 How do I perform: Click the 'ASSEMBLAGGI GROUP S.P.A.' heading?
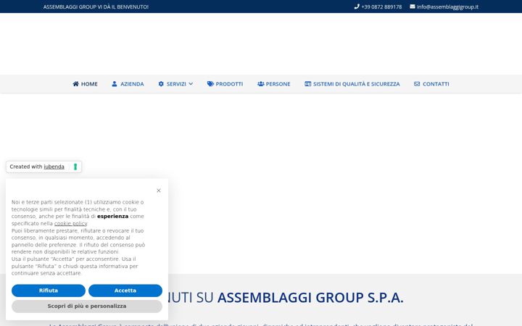click(310, 298)
